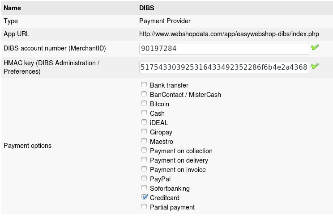333x218 pixels.
Task: Check the Maestro checkbox
Action: (144, 141)
